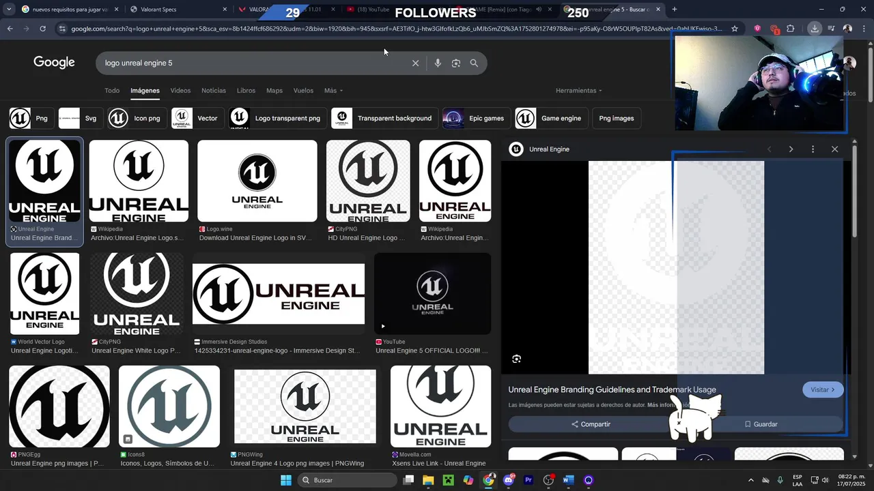Open OBS Studio icon in taskbar
874x491 pixels.
[548, 480]
